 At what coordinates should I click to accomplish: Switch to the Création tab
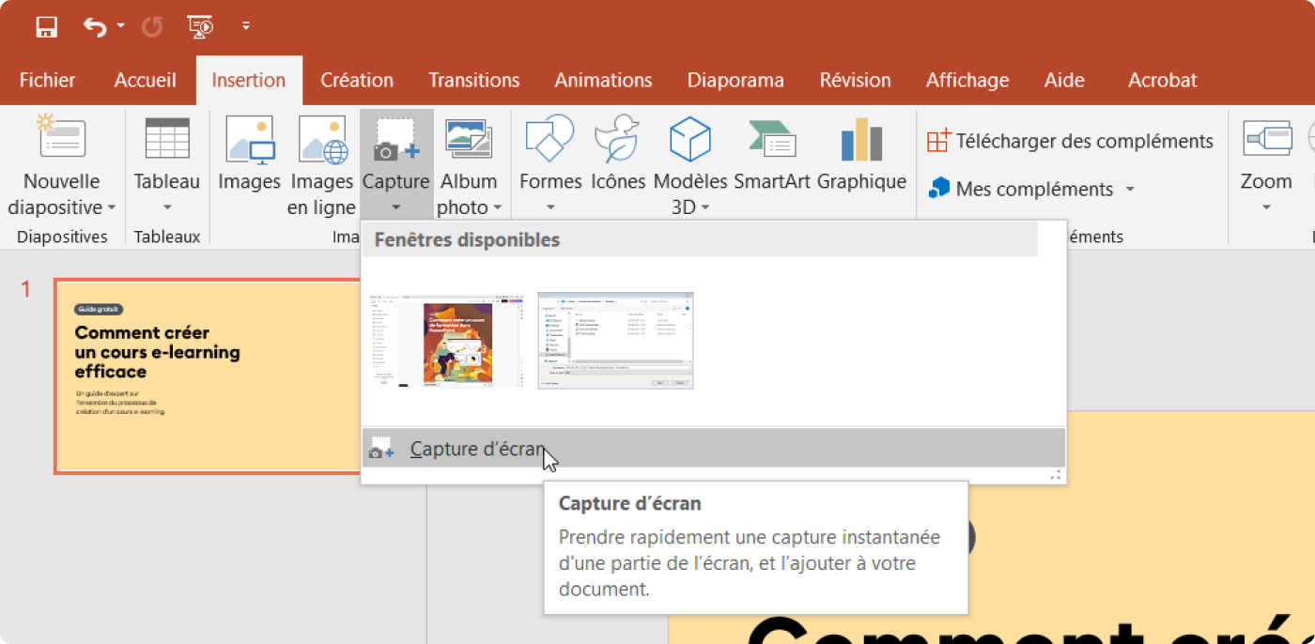point(357,80)
